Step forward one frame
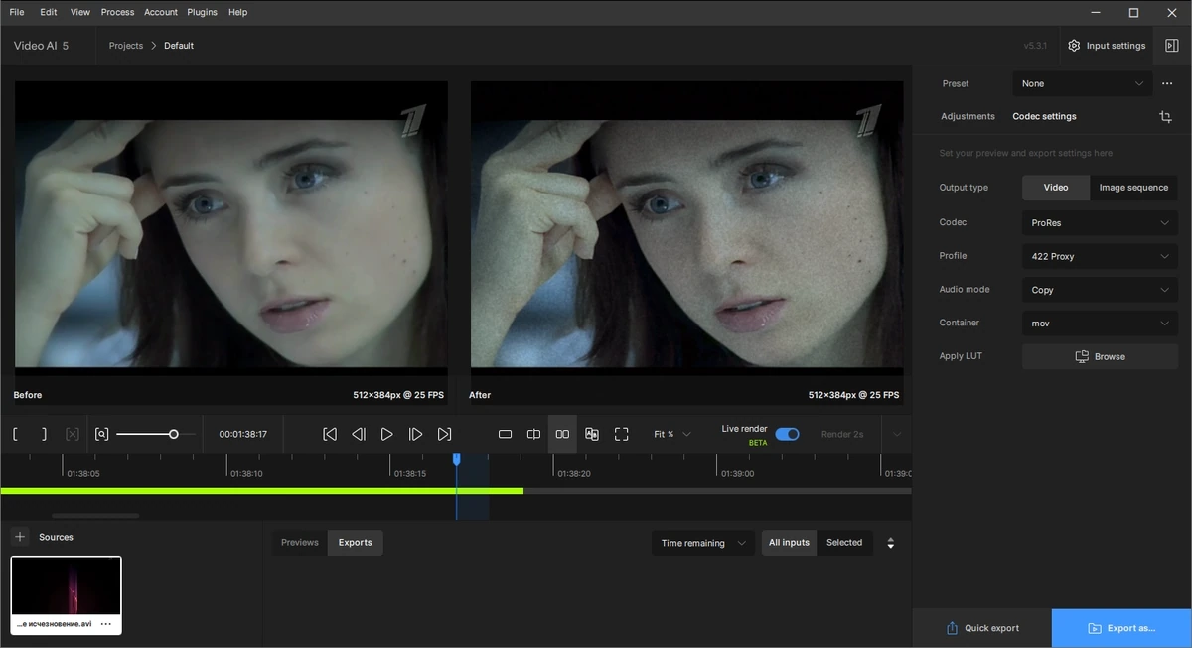 point(416,434)
